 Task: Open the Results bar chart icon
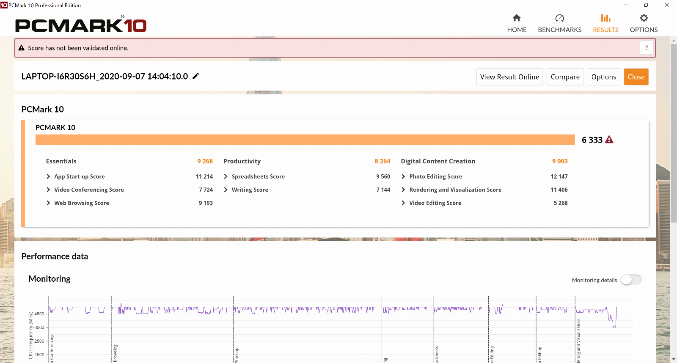click(x=605, y=18)
